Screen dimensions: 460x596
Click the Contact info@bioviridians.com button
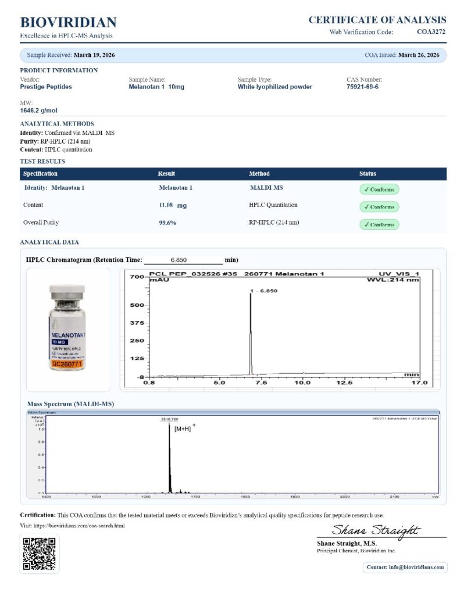405,567
